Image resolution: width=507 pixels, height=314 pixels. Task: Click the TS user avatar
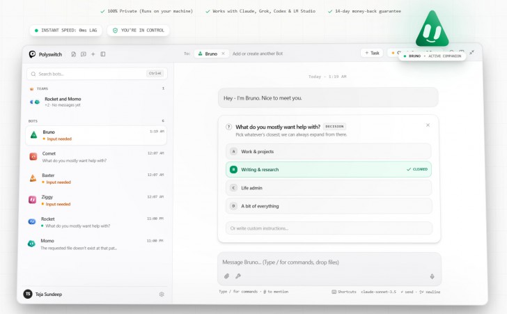(x=28, y=294)
